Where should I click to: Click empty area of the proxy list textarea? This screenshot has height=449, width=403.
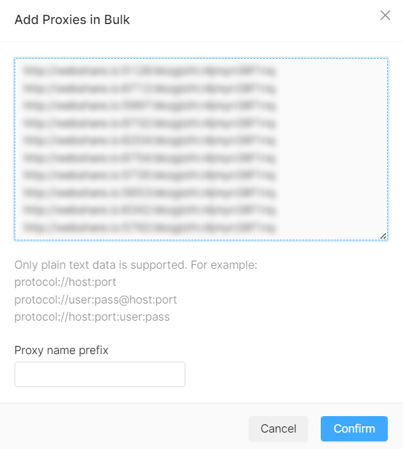click(330, 149)
